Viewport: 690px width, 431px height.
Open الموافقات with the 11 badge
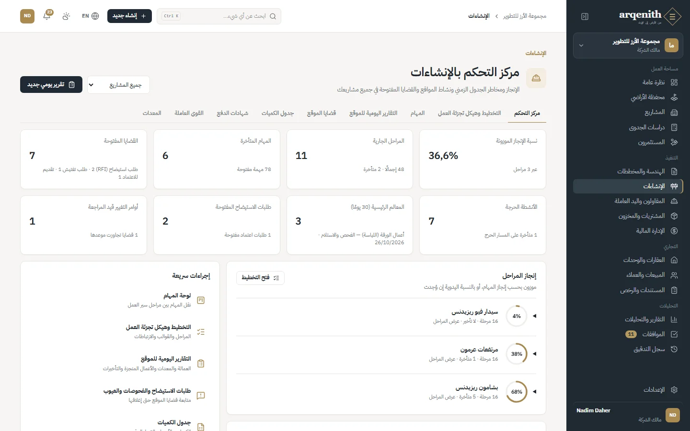coord(628,334)
